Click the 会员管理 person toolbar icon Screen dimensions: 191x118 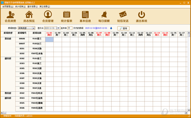(x=48, y=16)
